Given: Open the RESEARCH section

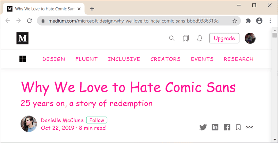Looking at the screenshot, I should (239, 59).
